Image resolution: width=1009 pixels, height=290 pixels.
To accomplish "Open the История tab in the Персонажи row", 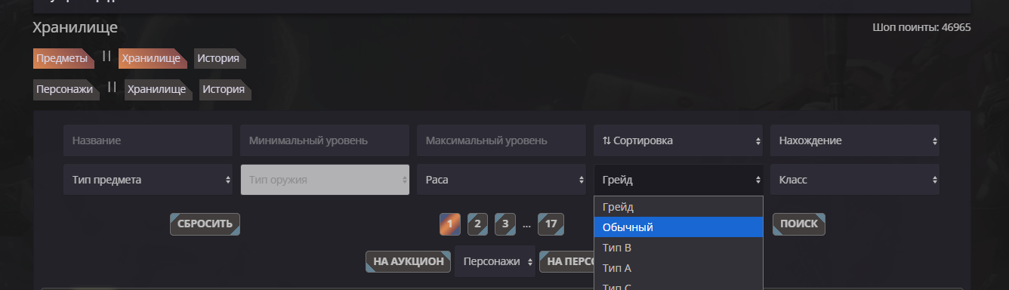I will pos(225,89).
